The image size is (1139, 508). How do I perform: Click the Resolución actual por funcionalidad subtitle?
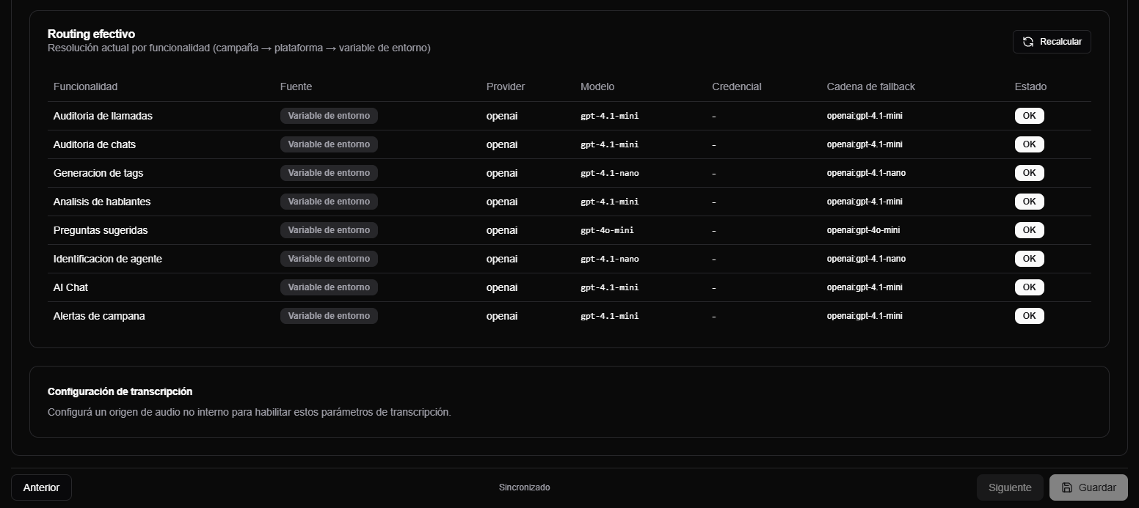click(x=239, y=48)
